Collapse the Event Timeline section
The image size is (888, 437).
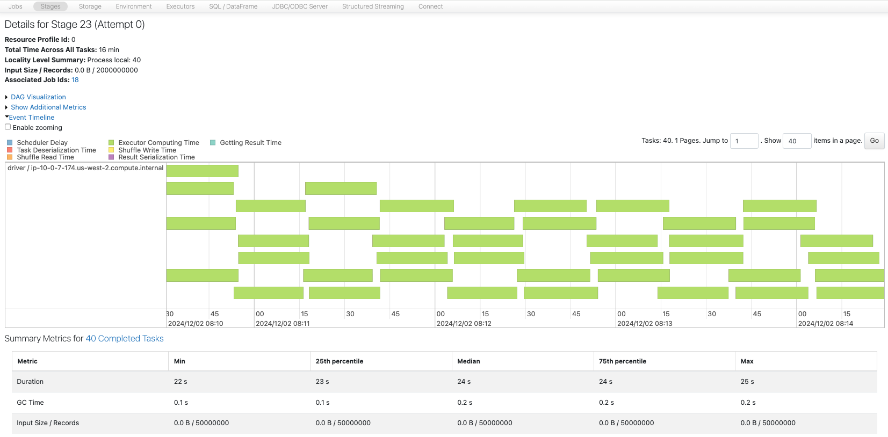31,118
